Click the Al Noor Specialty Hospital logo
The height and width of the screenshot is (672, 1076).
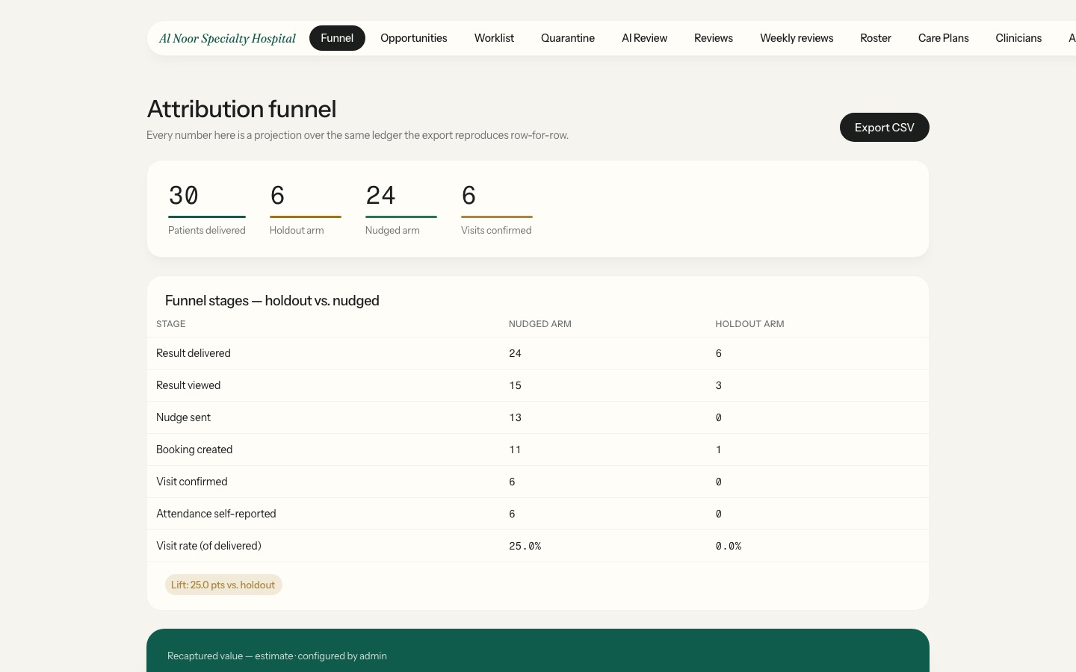coord(227,39)
